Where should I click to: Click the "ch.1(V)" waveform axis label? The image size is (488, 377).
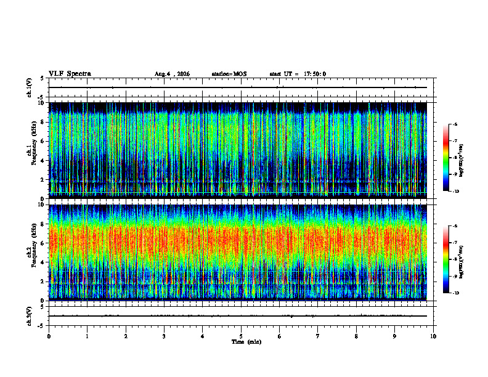[30, 87]
